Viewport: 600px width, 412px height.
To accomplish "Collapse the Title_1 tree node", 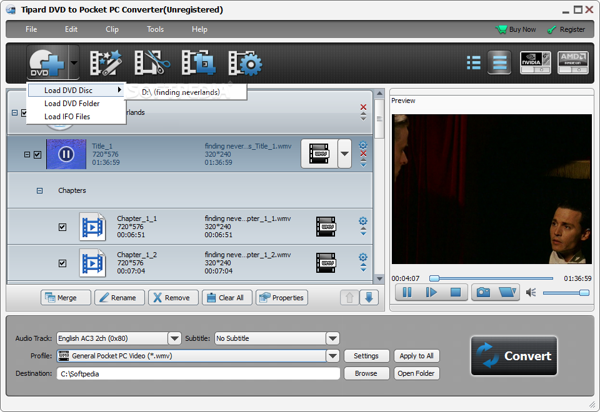I will (x=27, y=155).
